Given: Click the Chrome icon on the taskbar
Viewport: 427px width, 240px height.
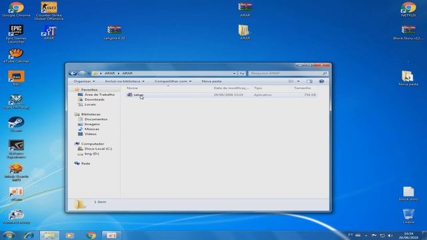Looking at the screenshot, I should 91,235.
